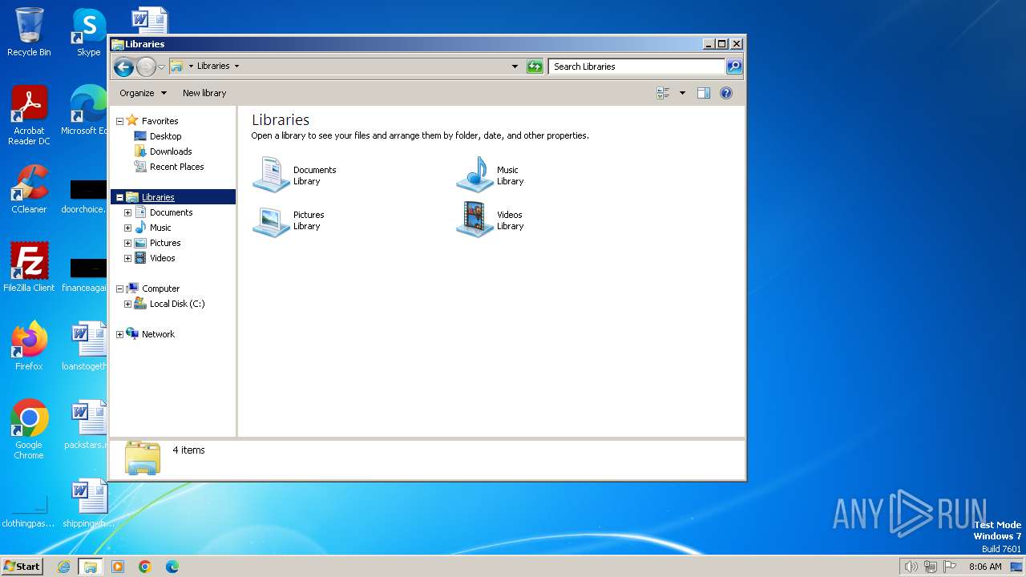The height and width of the screenshot is (577, 1026).
Task: Expand the Pictures tree node
Action: pos(127,243)
